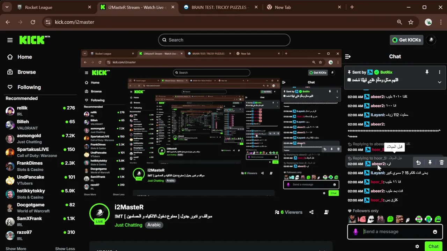The image size is (447, 251).
Task: Click Show Less under the Recommended list
Action: pos(65,249)
